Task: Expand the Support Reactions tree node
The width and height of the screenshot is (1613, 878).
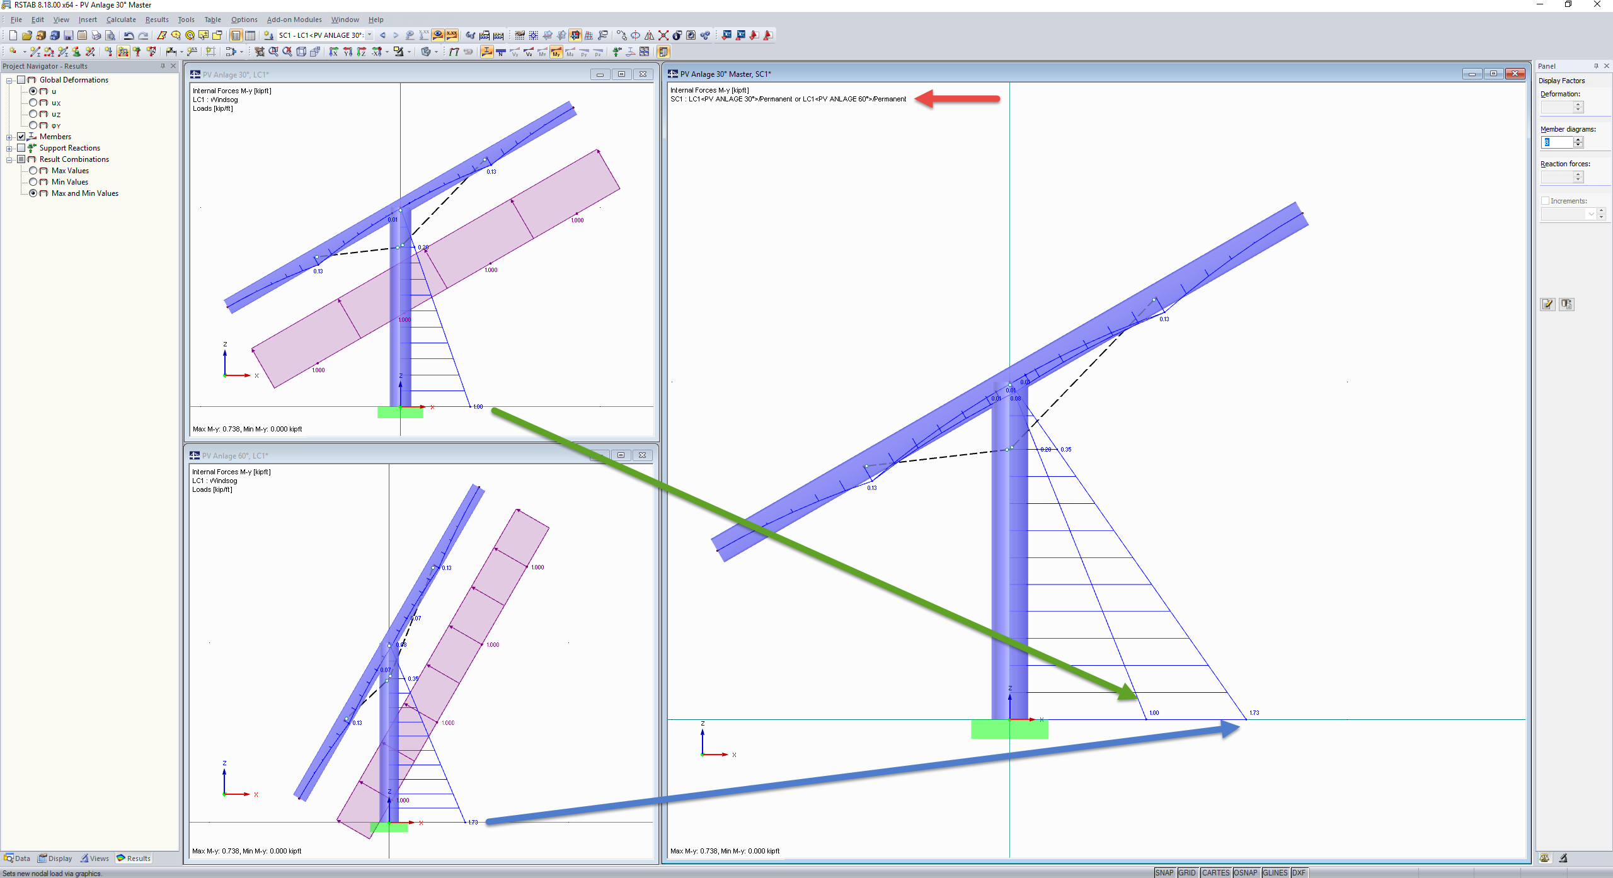Action: [x=9, y=148]
